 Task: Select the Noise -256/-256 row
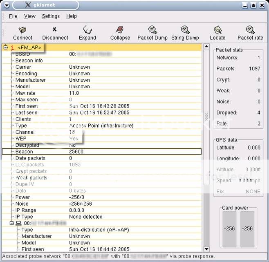point(102,204)
